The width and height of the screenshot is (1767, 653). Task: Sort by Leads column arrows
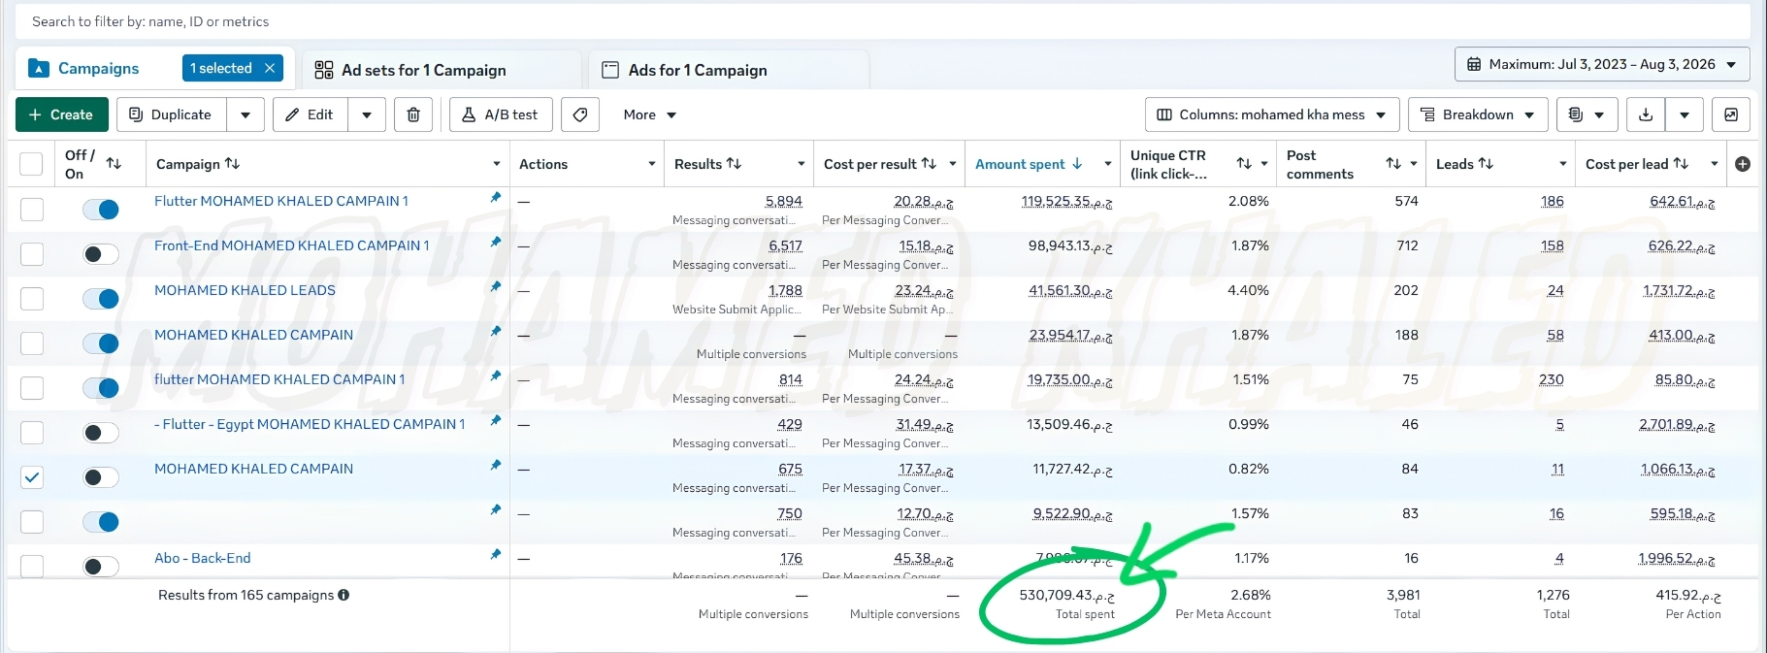1486,163
